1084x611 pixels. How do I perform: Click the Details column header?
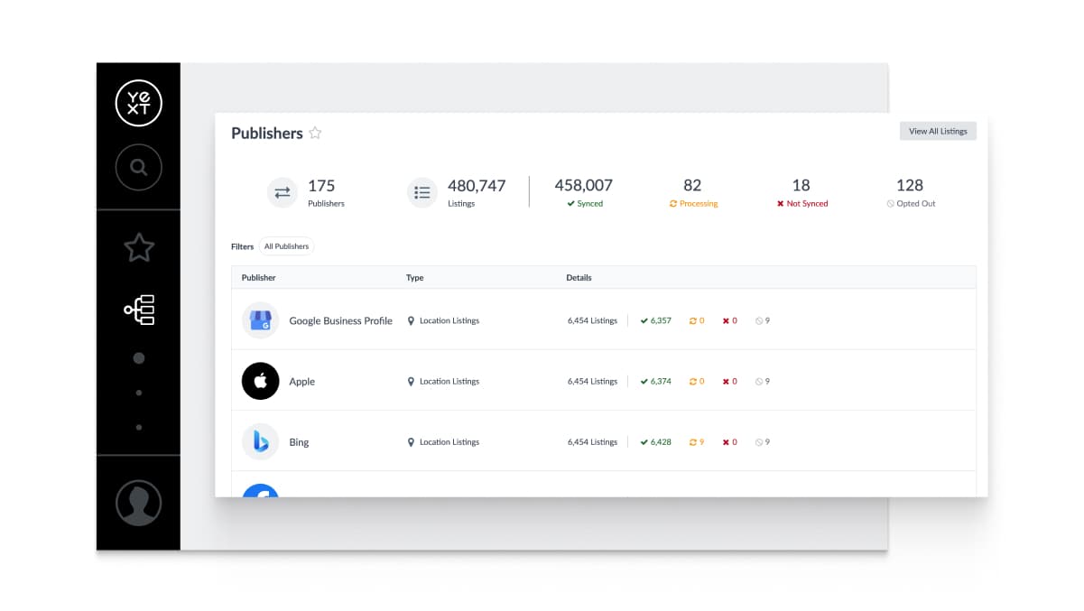click(579, 277)
